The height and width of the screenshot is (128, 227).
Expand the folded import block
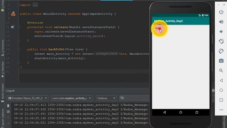coord(18,5)
